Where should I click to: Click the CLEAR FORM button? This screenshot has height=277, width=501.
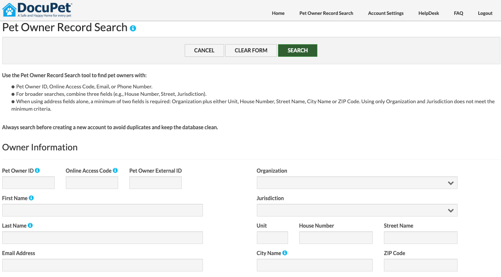251,50
